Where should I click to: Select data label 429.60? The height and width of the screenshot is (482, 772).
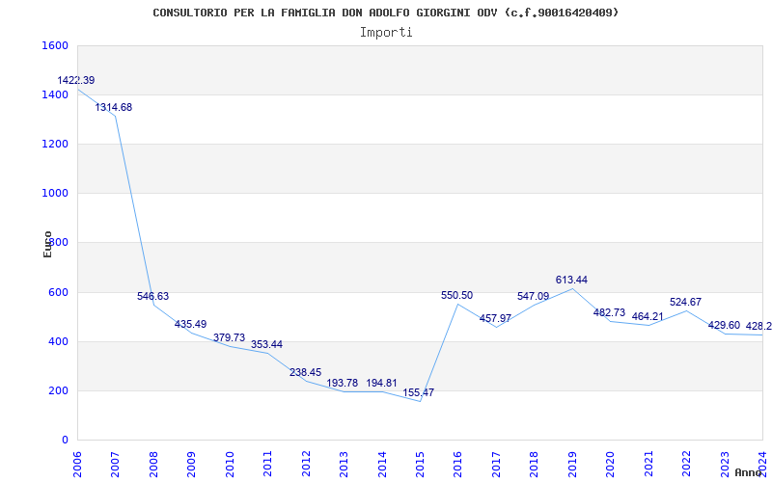pos(724,325)
